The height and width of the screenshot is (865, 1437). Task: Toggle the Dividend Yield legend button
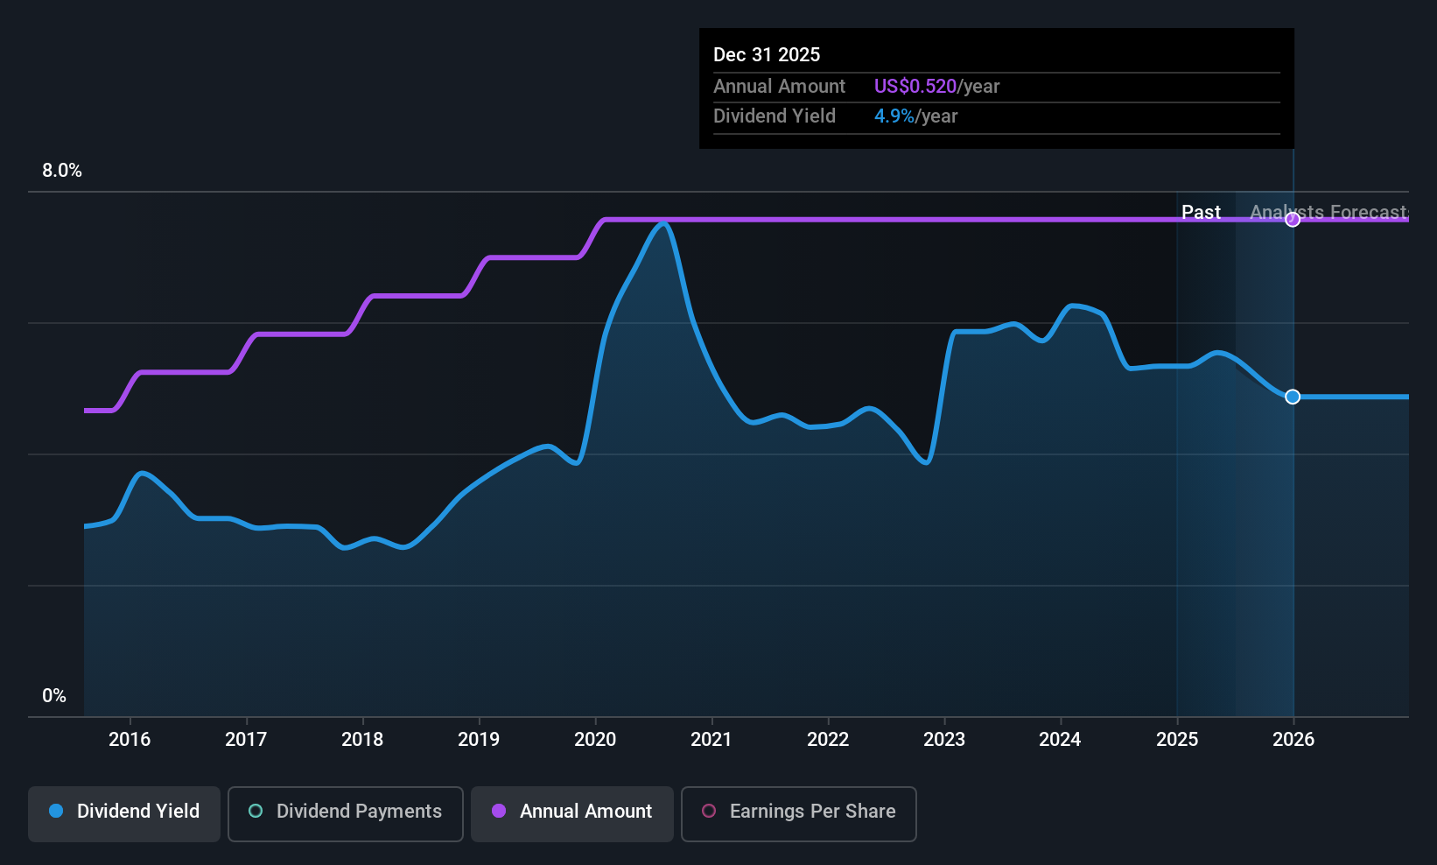click(124, 813)
